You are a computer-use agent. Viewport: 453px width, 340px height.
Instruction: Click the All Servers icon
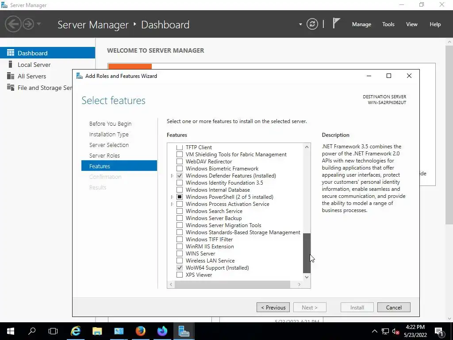pyautogui.click(x=11, y=76)
